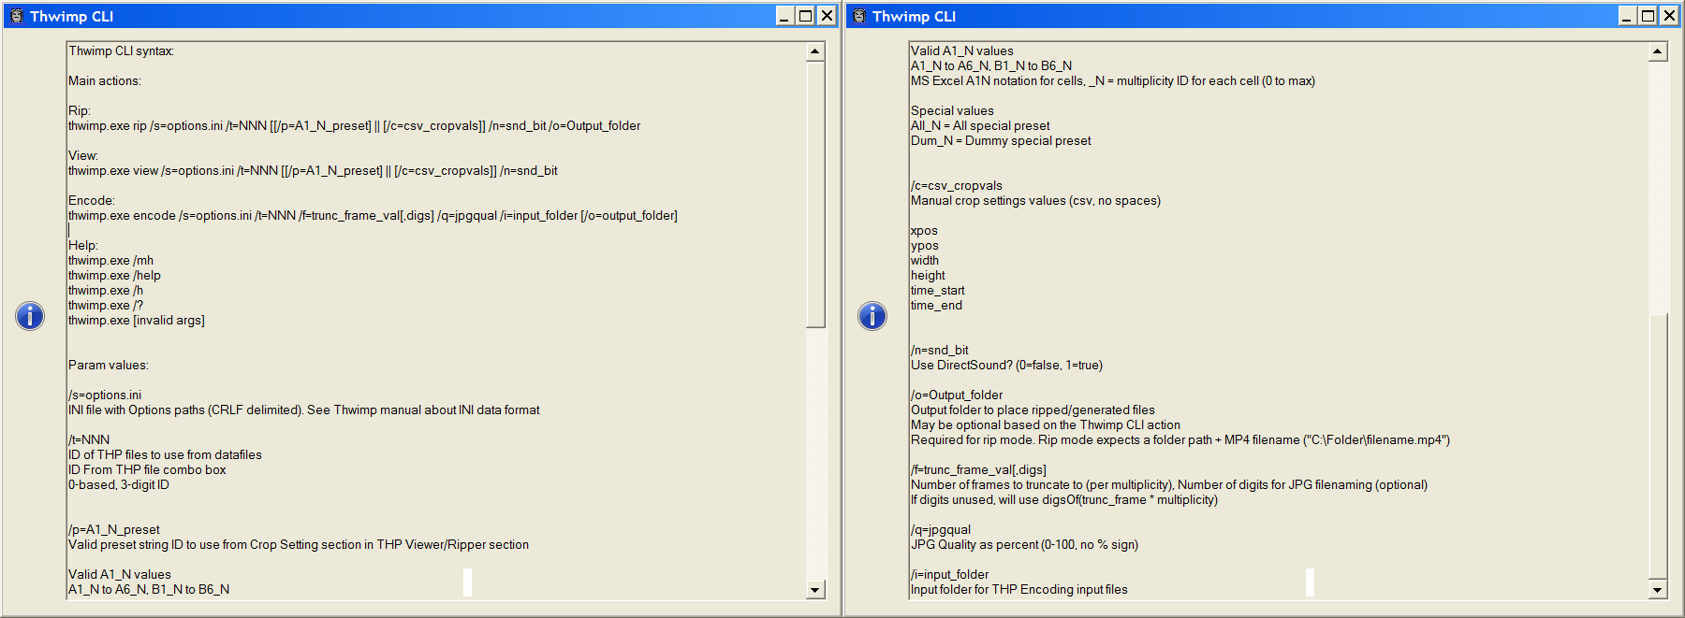Click the "/c=csv_cropvals" parameter line
The width and height of the screenshot is (1685, 618).
pyautogui.click(x=957, y=186)
